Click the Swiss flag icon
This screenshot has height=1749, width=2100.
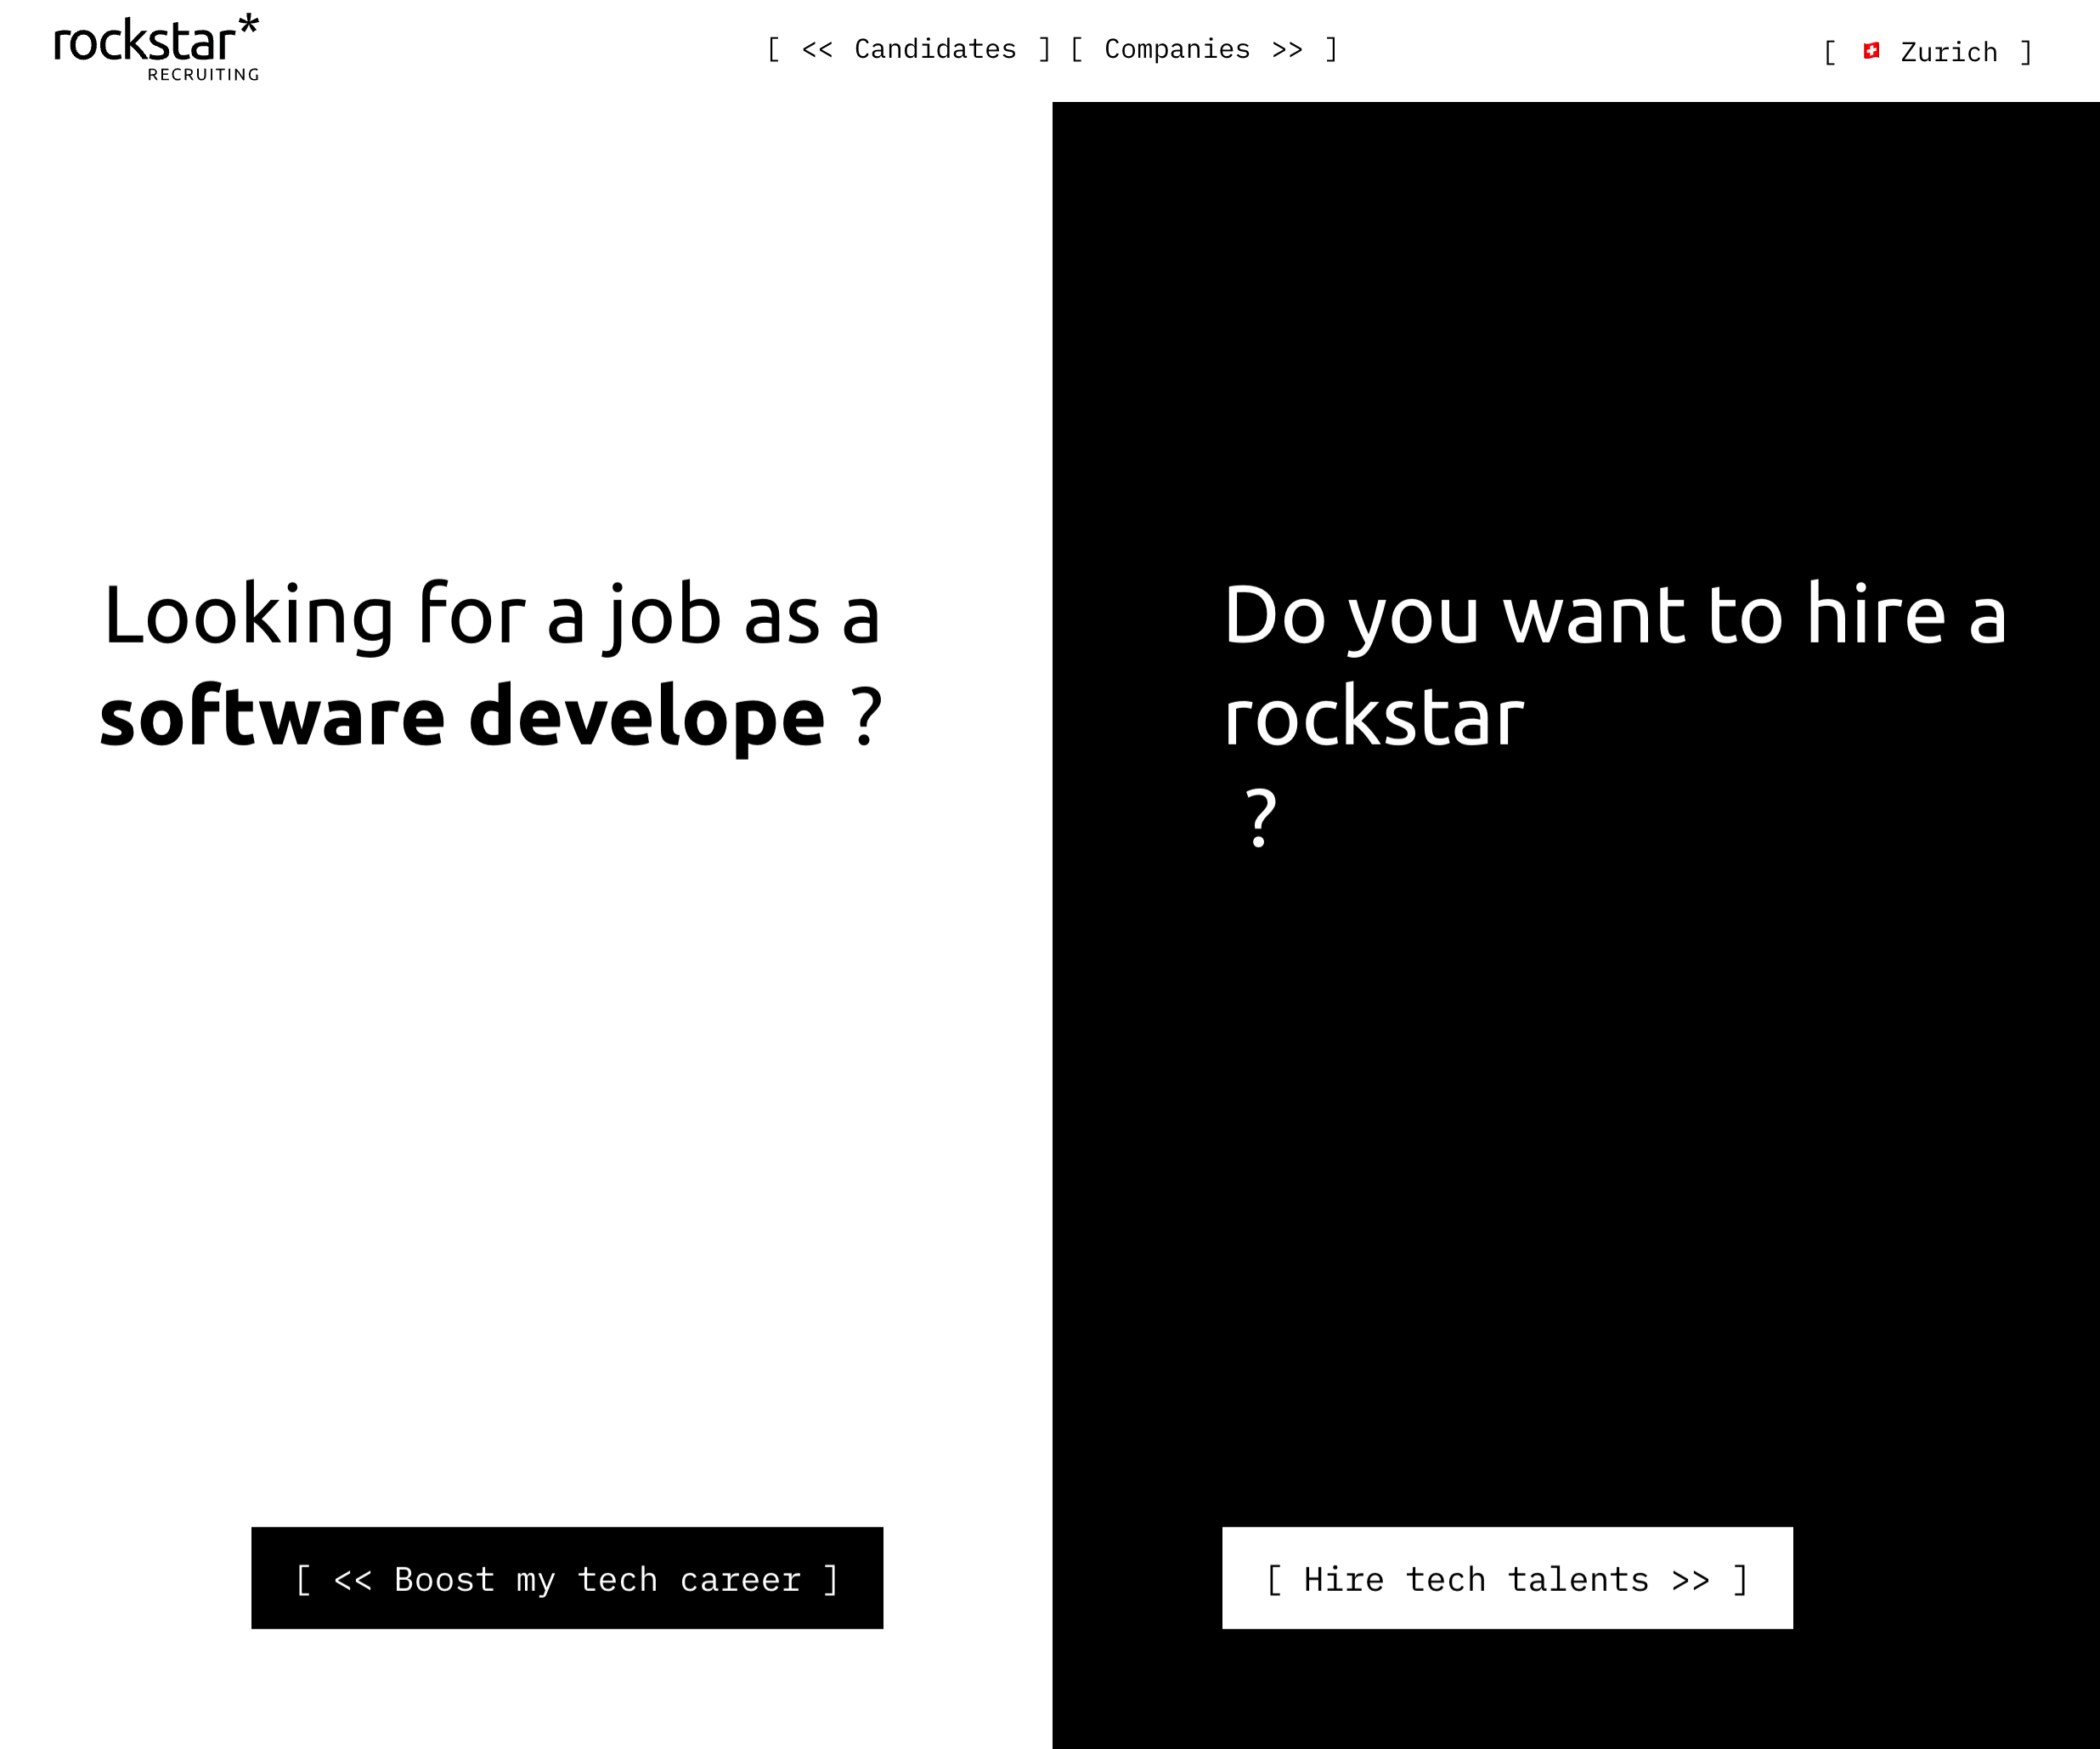coord(1871,51)
